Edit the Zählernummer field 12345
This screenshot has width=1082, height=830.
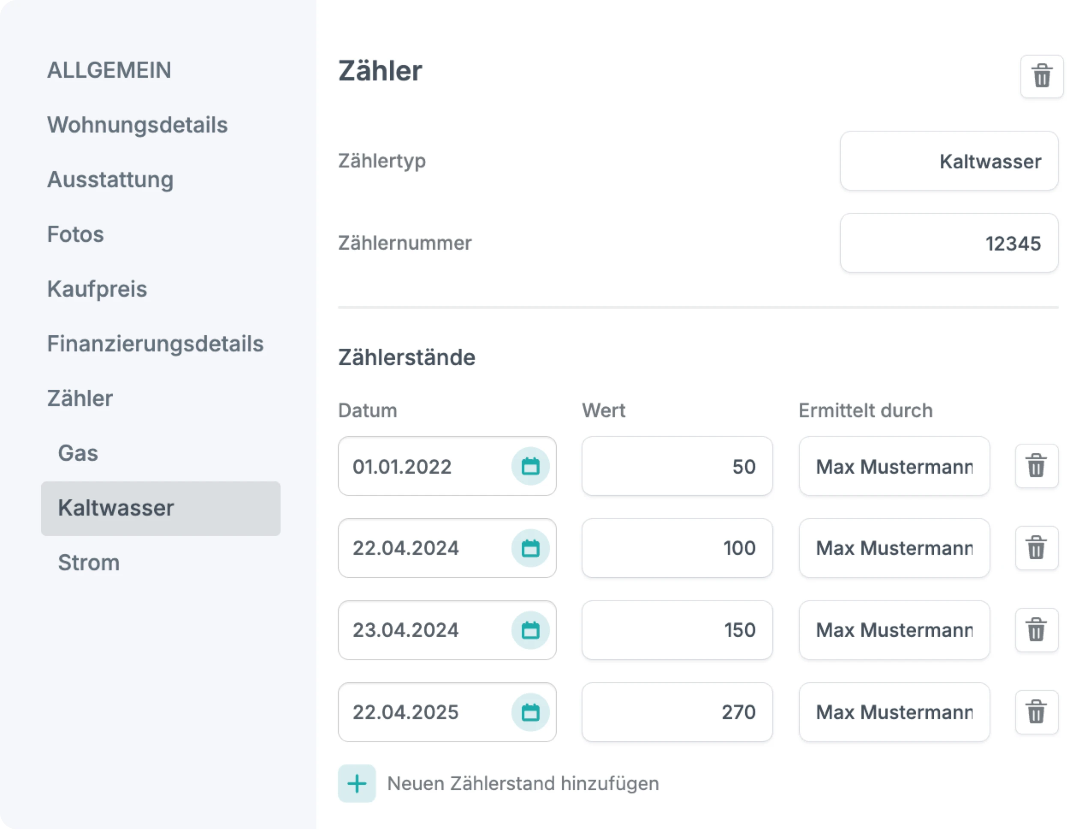[949, 242]
